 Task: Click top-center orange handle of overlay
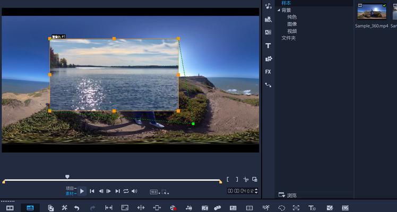[x=114, y=39]
